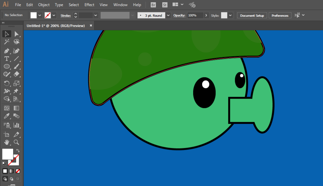Click the Stroke panel link label
The width and height of the screenshot is (323, 186).
click(66, 16)
